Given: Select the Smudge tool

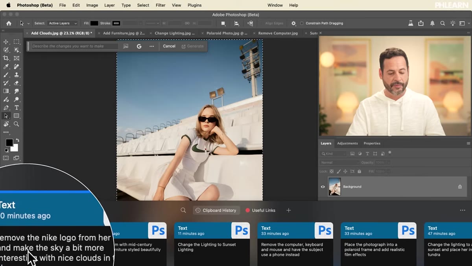Looking at the screenshot, I should [x=17, y=91].
